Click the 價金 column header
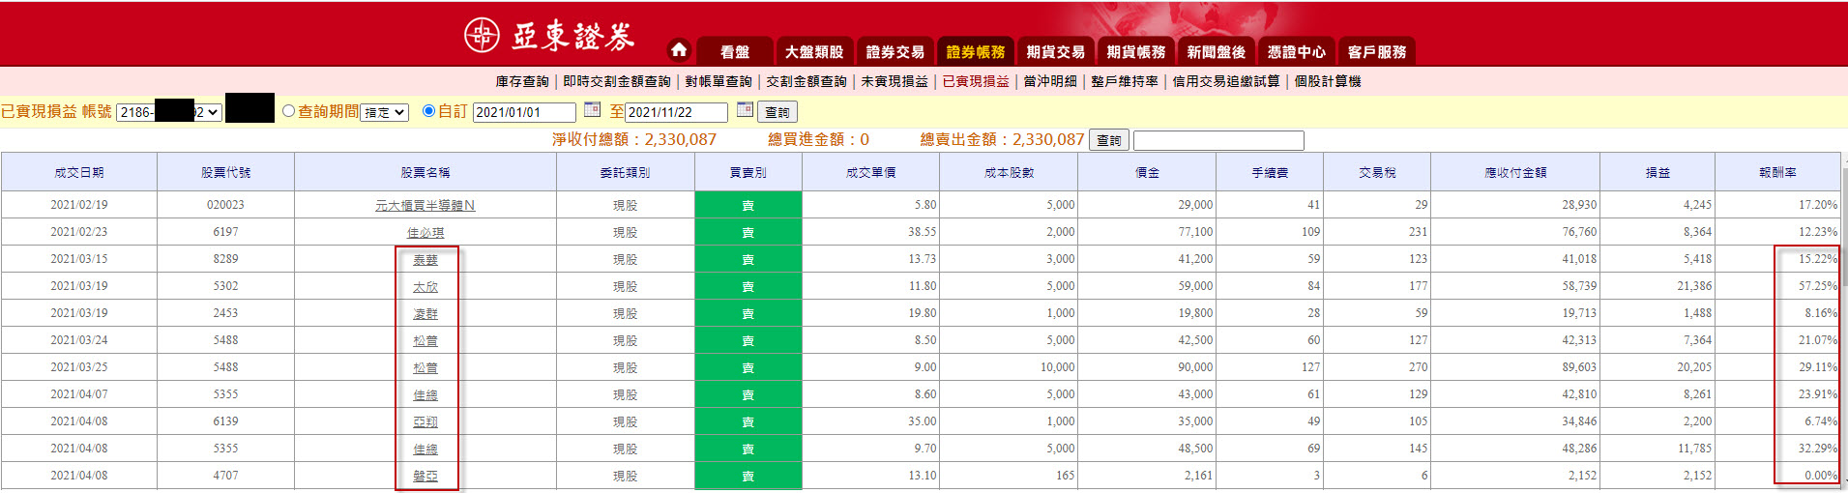The height and width of the screenshot is (493, 1848). pos(1147,172)
